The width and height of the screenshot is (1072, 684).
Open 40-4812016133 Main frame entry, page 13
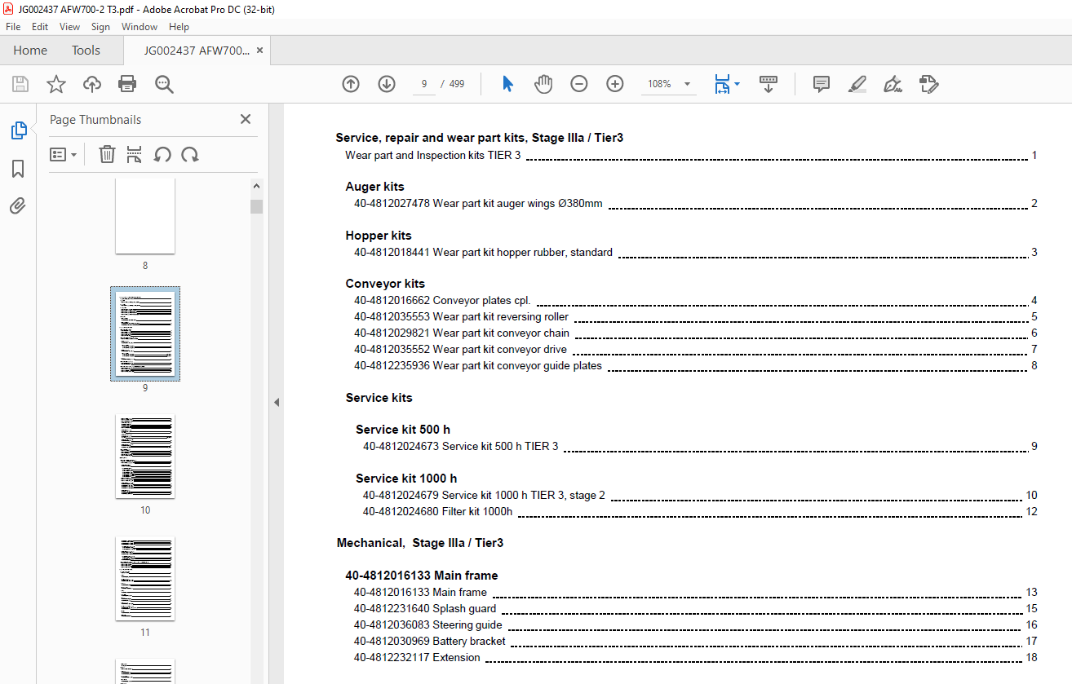[x=695, y=593]
